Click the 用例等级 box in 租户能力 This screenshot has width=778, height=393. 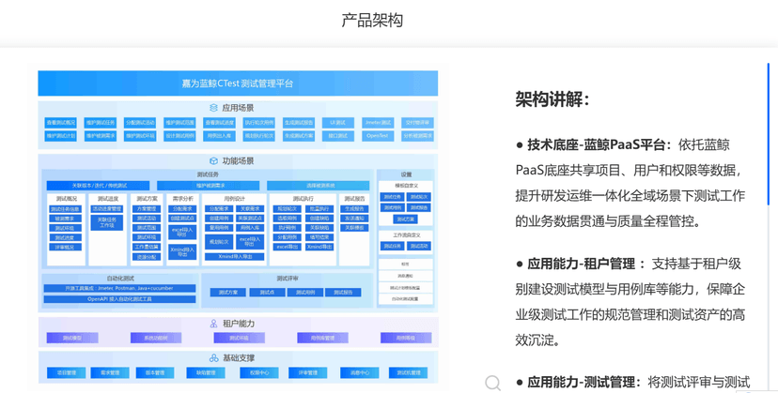pyautogui.click(x=406, y=338)
